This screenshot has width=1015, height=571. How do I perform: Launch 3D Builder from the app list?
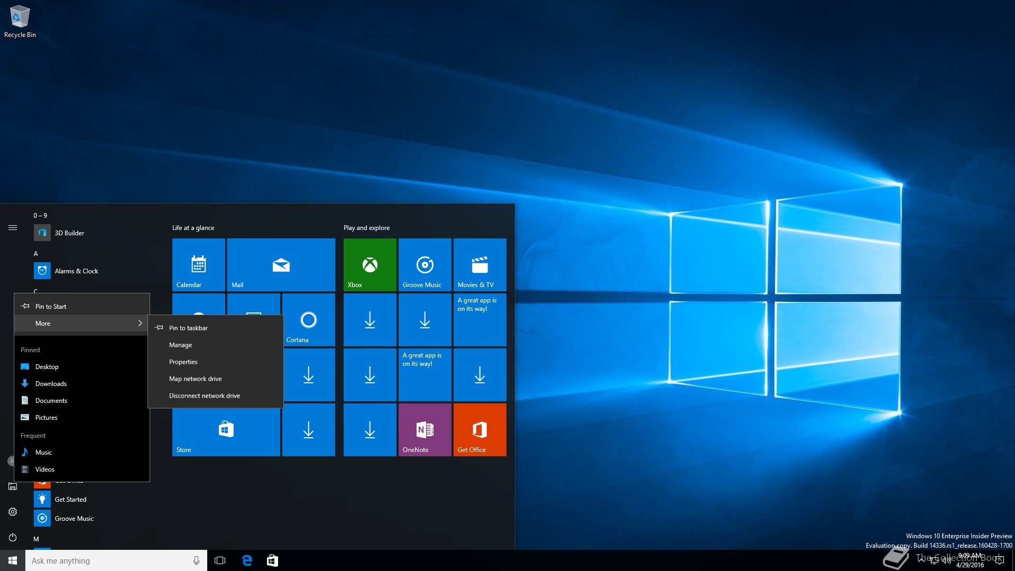pos(85,233)
